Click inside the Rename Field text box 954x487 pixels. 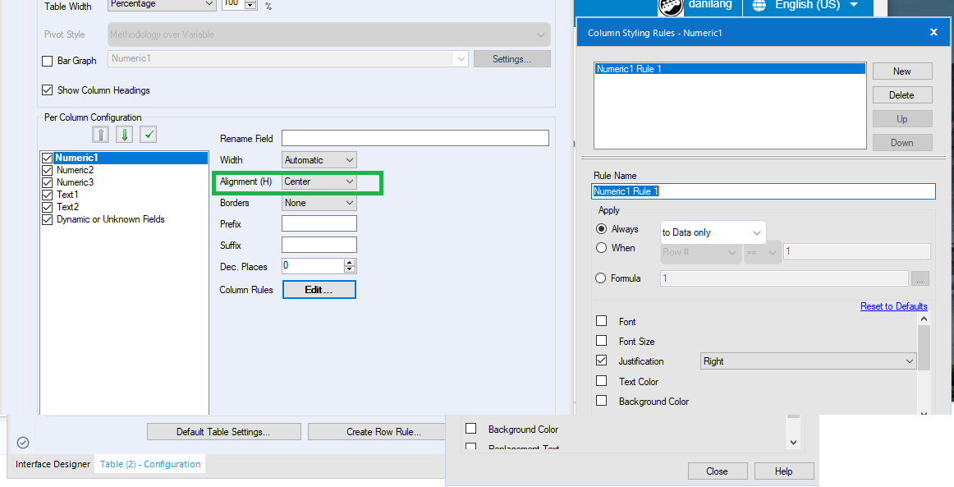(x=415, y=137)
